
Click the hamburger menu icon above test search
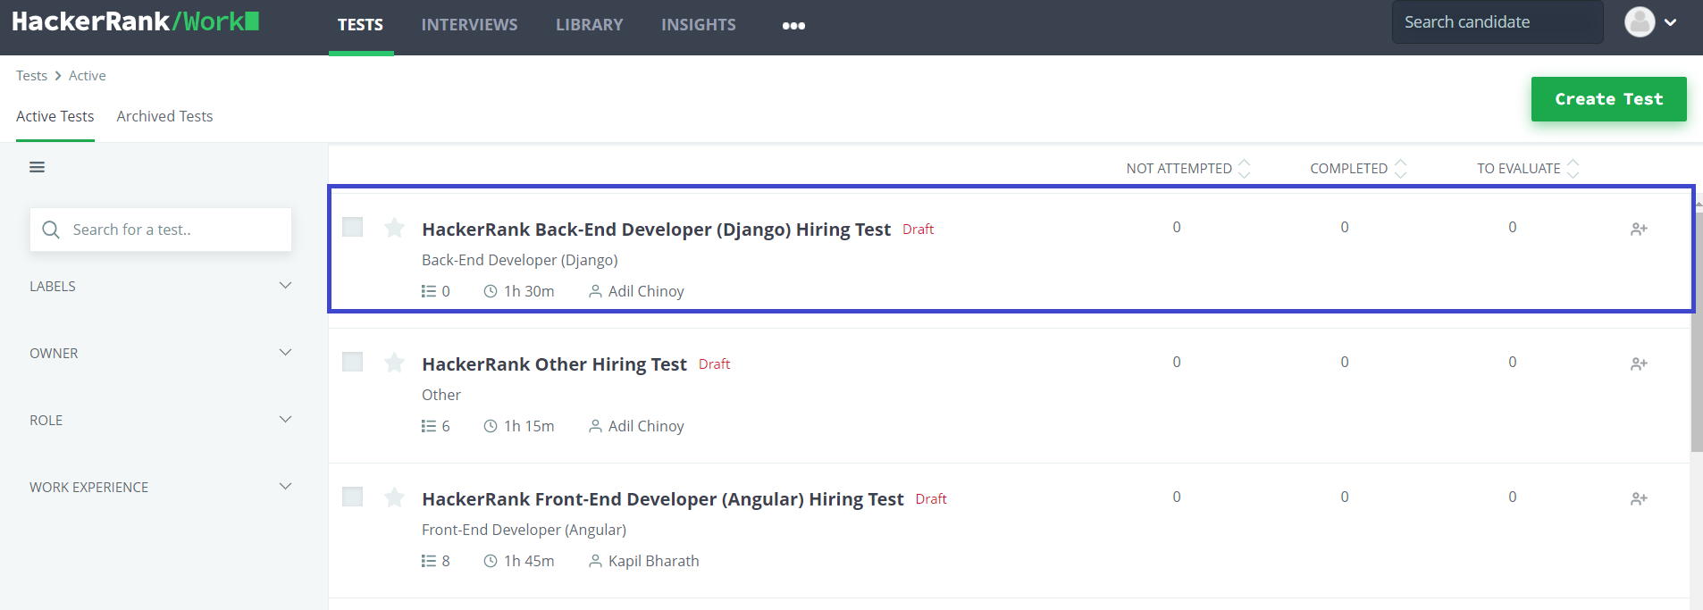pyautogui.click(x=37, y=167)
